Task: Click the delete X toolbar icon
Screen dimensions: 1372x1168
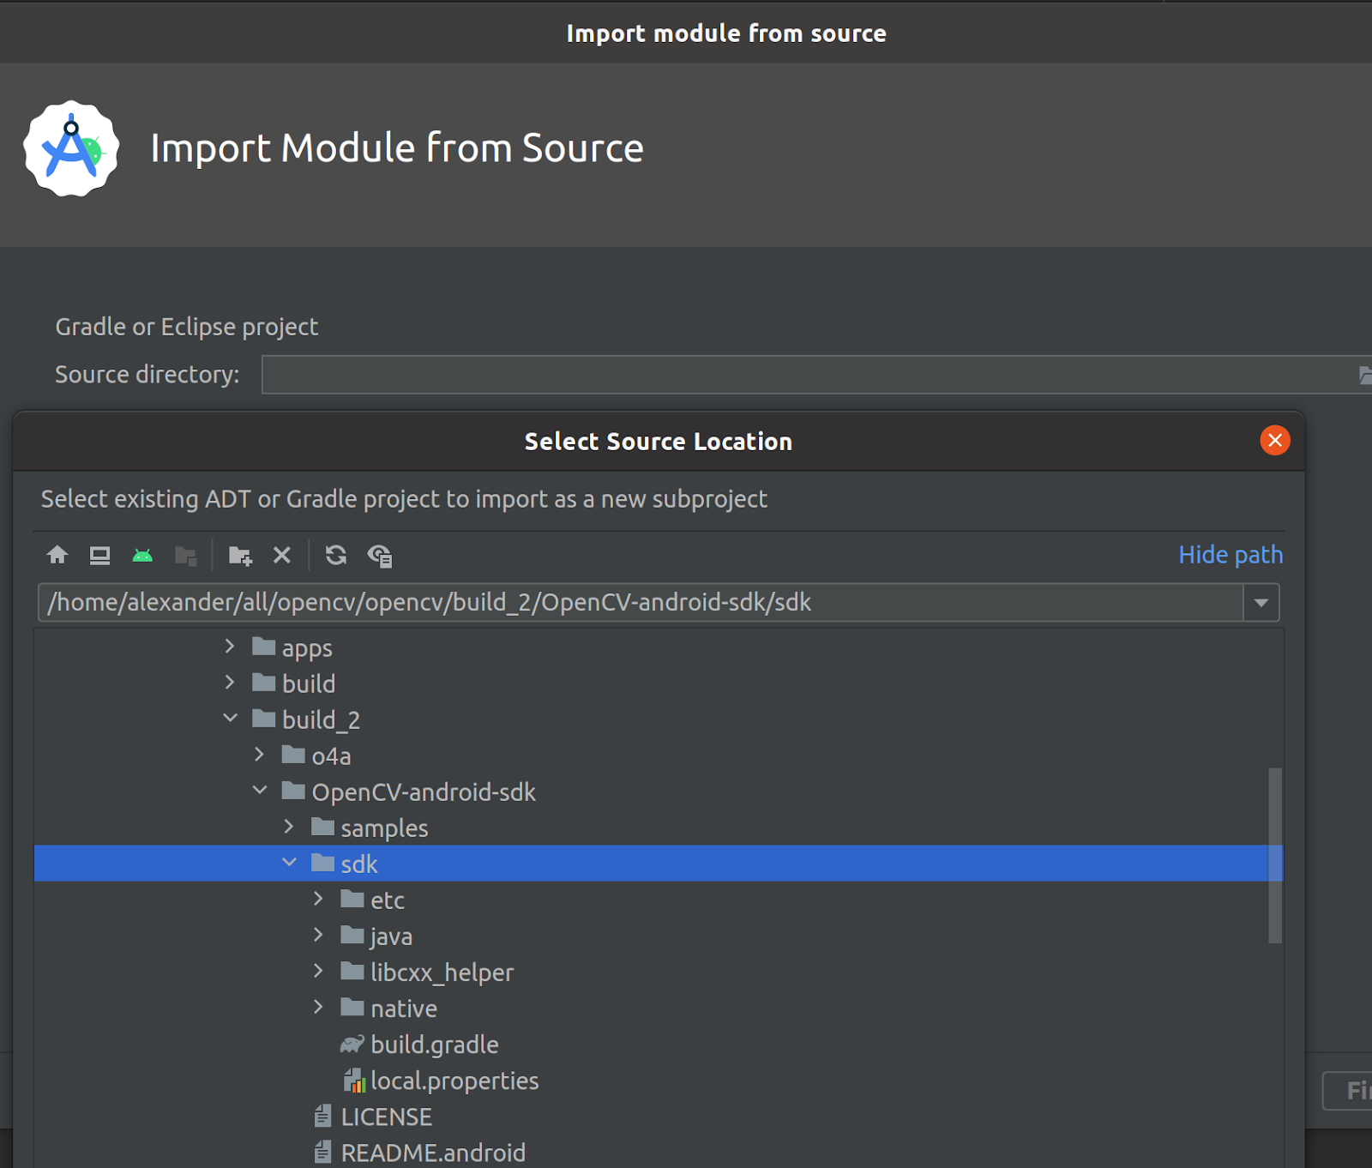Action: [282, 556]
